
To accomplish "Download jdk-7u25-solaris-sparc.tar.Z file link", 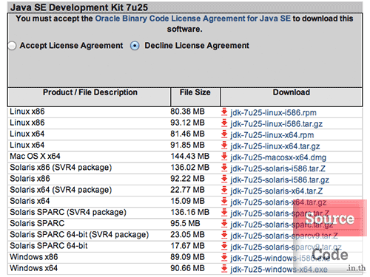I will click(280, 213).
